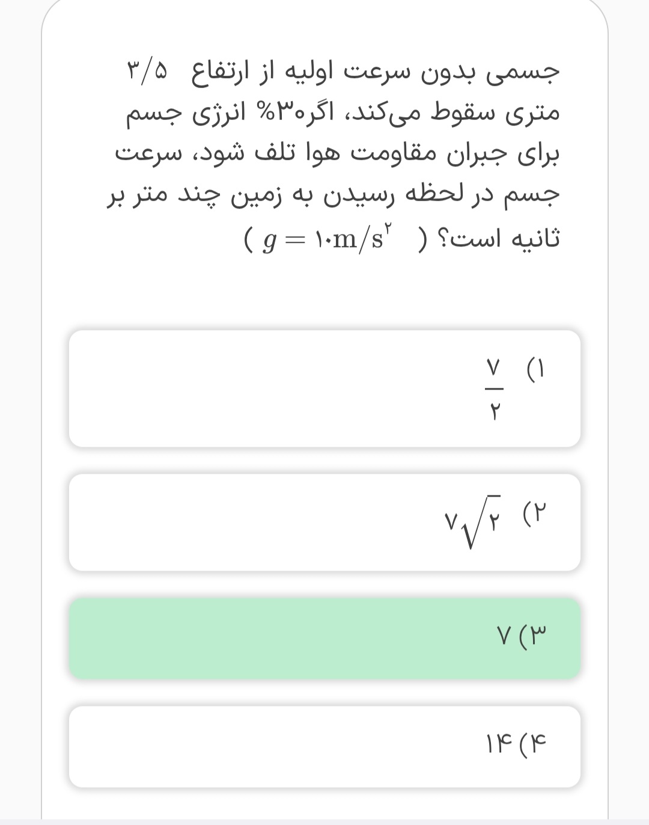
Task: Select answer option 2 with 7√2
Action: (x=324, y=522)
